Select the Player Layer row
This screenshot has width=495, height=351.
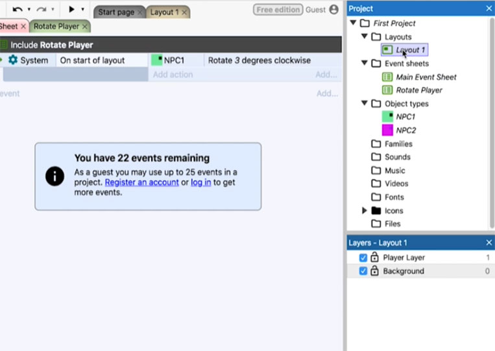pyautogui.click(x=421, y=258)
